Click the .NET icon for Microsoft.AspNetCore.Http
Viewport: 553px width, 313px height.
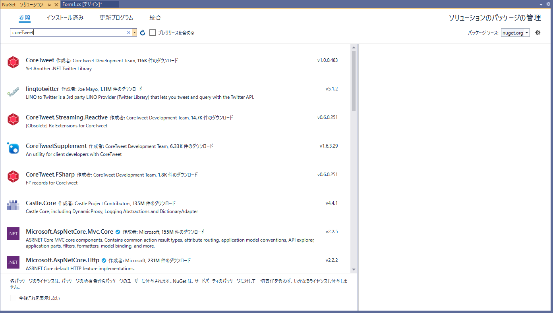coord(13,262)
